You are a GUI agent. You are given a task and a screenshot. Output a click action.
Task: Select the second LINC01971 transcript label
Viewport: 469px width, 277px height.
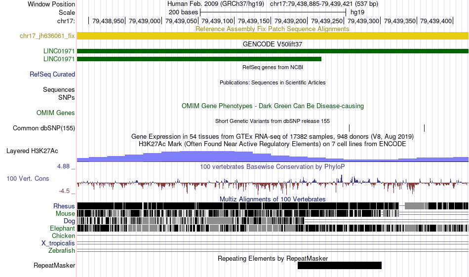[x=59, y=59]
